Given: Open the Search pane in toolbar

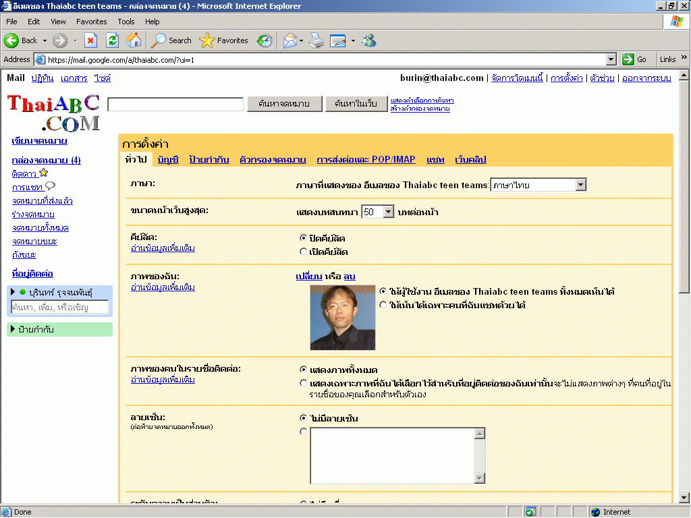Looking at the screenshot, I should 171,40.
